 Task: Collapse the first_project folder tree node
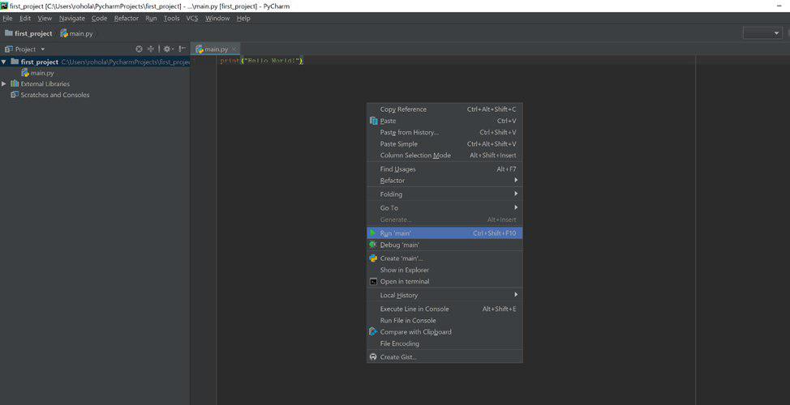pos(4,62)
